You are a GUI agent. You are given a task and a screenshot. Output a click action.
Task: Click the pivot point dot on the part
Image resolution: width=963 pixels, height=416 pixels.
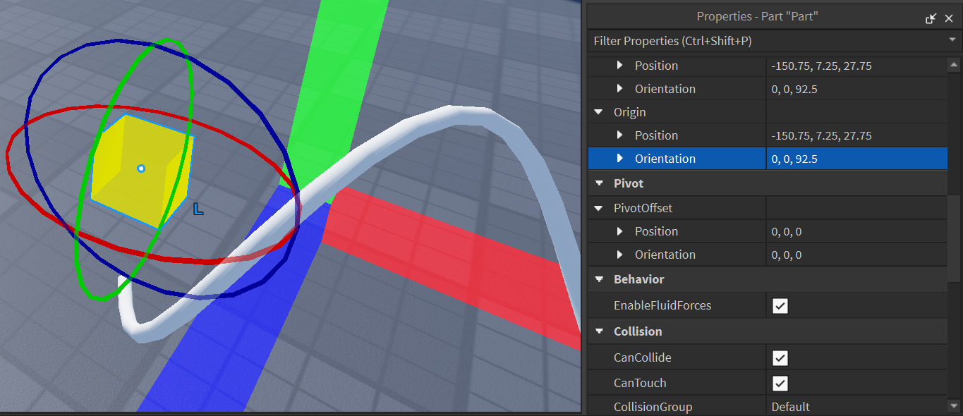[141, 169]
